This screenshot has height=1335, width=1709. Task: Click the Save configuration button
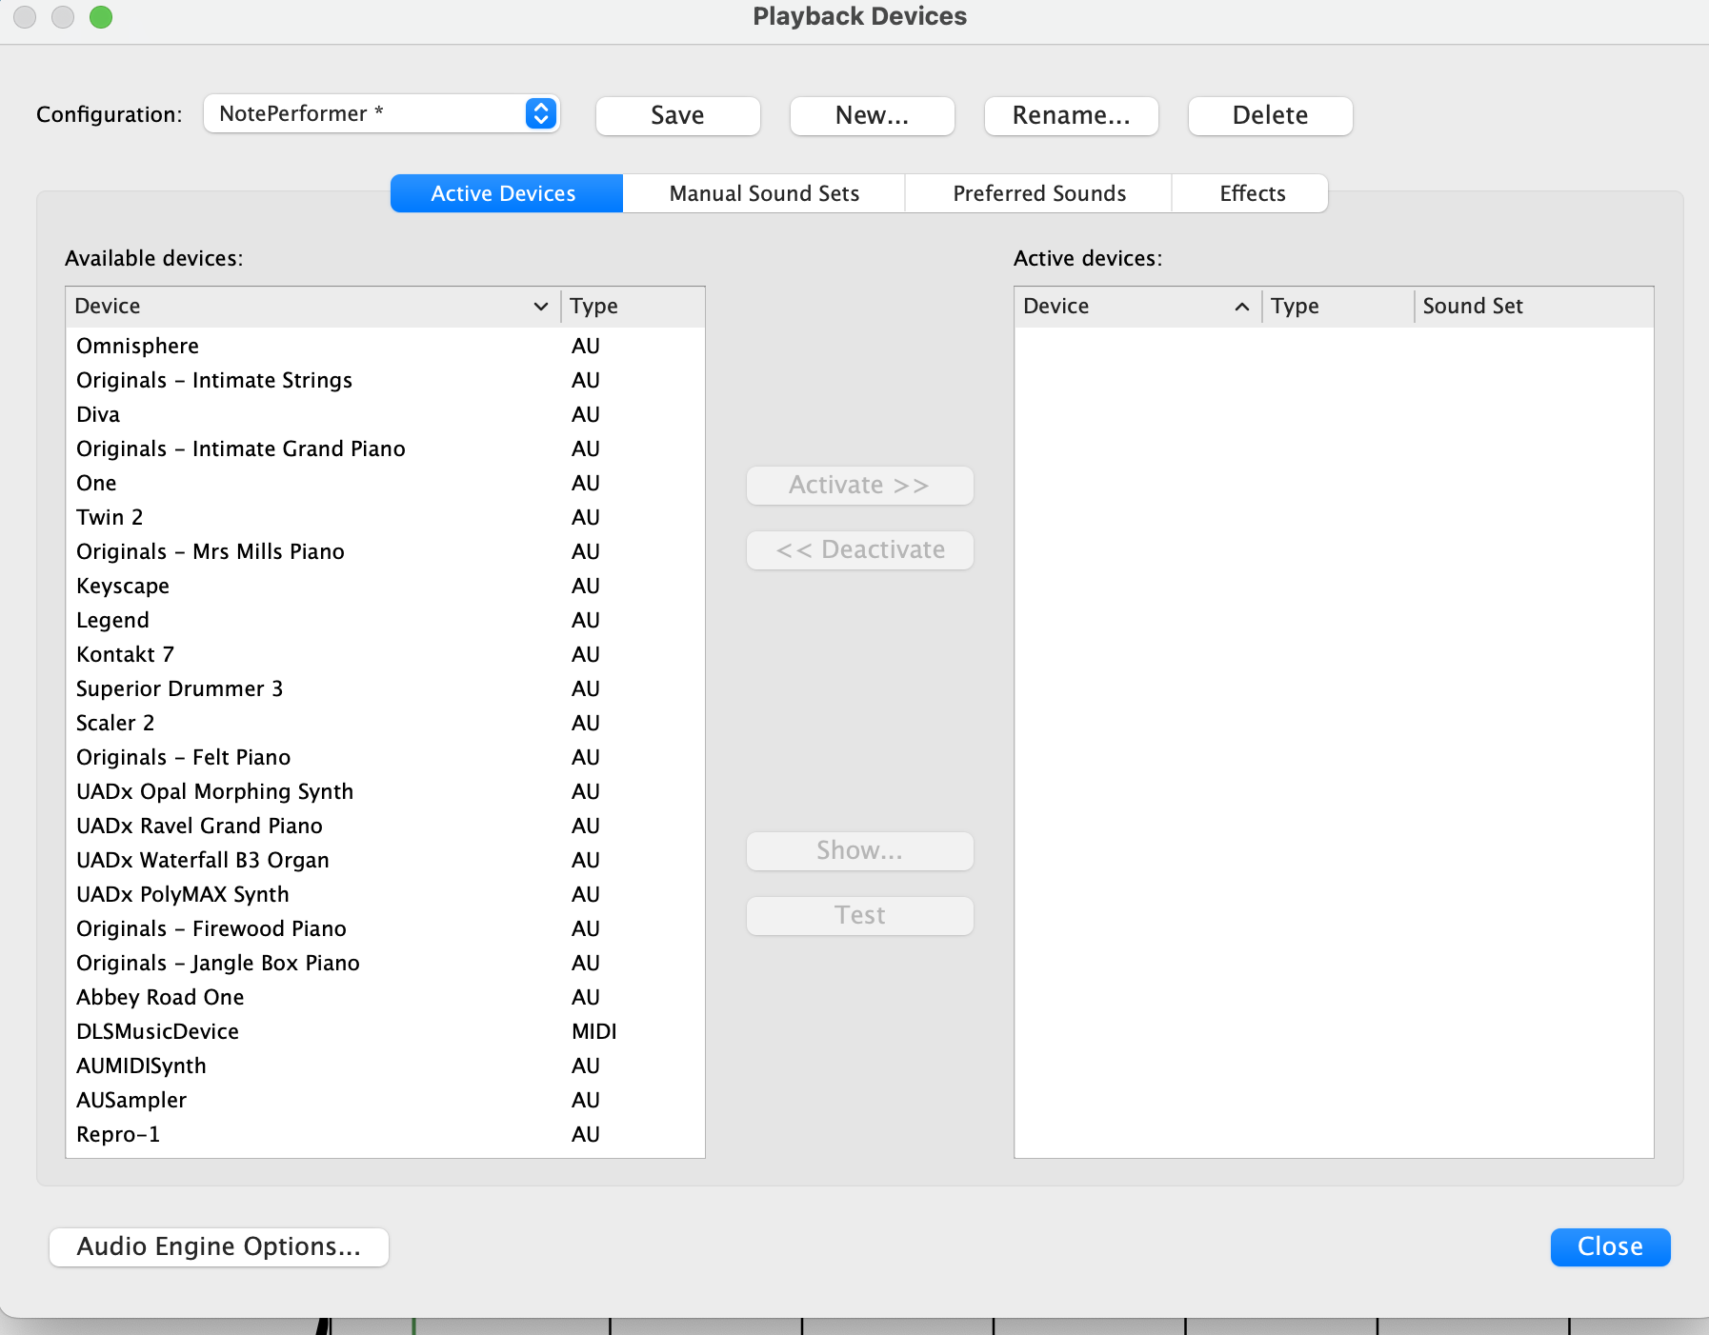click(677, 115)
